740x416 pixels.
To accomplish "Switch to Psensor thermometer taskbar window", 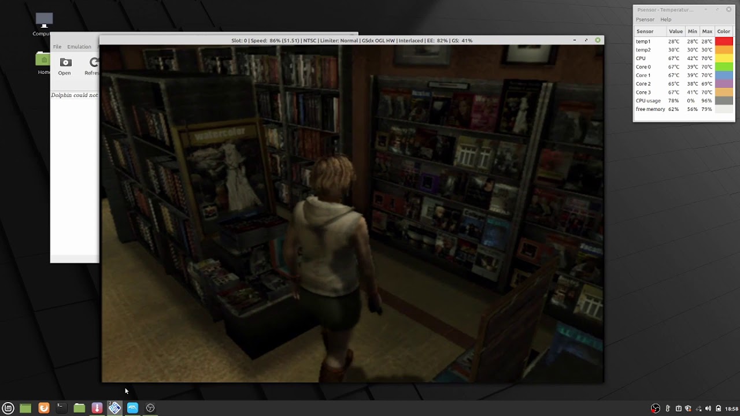I will [x=97, y=408].
